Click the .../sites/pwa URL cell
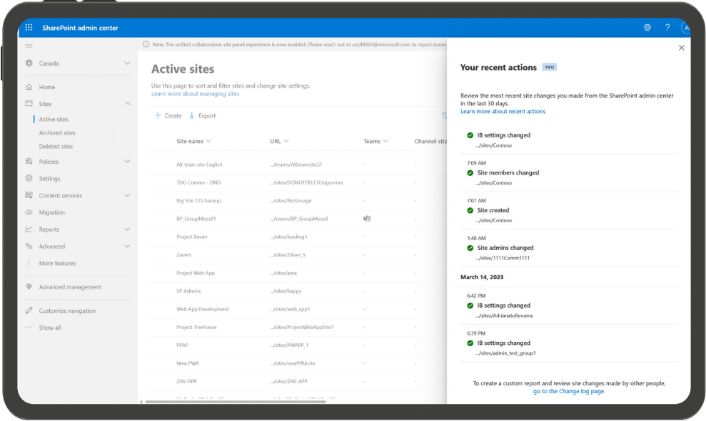Viewport: 706px width, 421px height. click(283, 273)
